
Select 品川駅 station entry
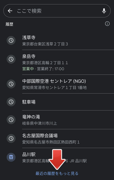pyautogui.click(x=57, y=157)
